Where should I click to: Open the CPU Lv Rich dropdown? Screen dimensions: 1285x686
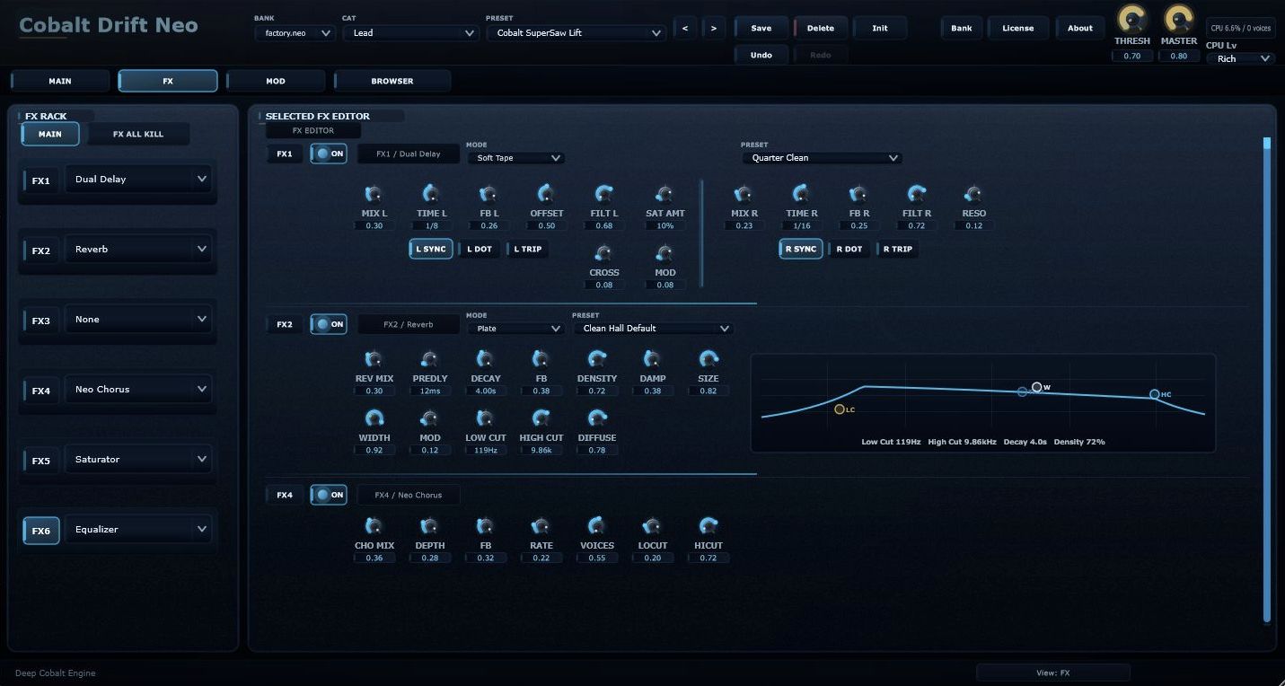[x=1240, y=58]
